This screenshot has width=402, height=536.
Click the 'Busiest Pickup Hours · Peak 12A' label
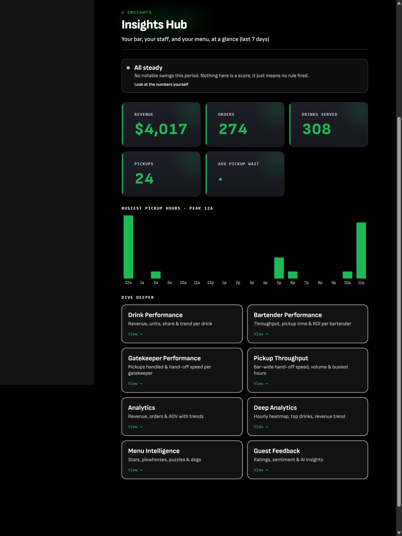click(x=167, y=208)
